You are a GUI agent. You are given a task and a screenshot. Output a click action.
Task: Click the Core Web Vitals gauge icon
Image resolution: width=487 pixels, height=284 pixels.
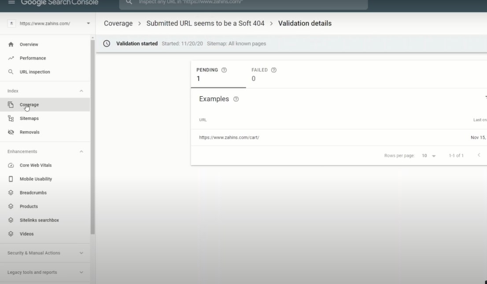point(11,165)
